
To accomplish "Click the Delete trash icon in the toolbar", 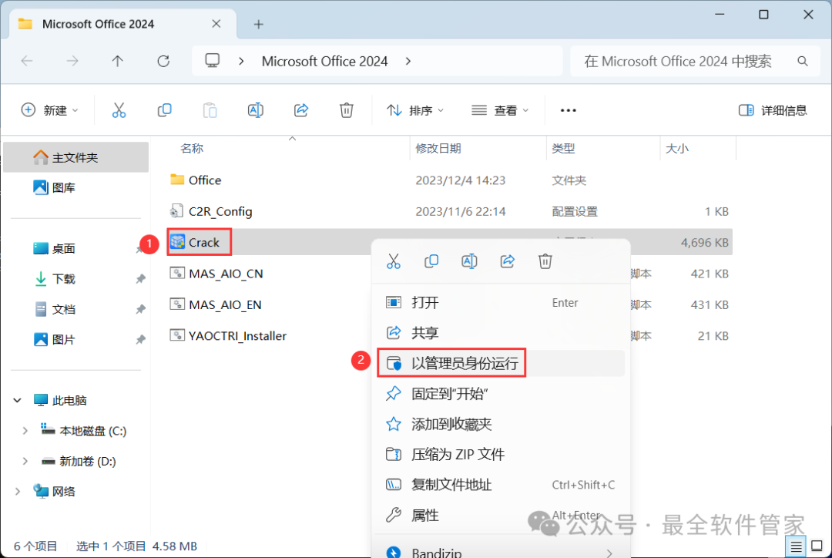I will tap(347, 110).
